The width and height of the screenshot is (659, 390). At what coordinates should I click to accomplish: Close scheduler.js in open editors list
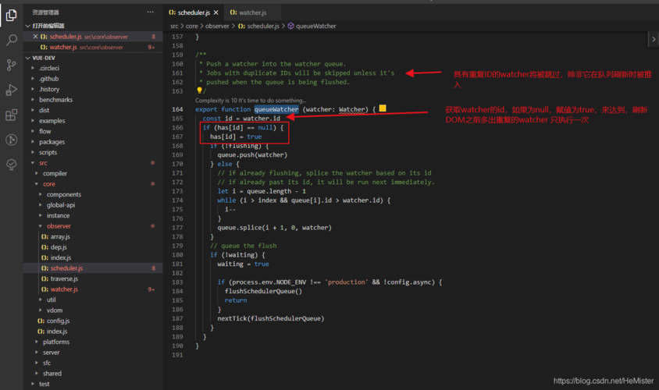point(35,37)
